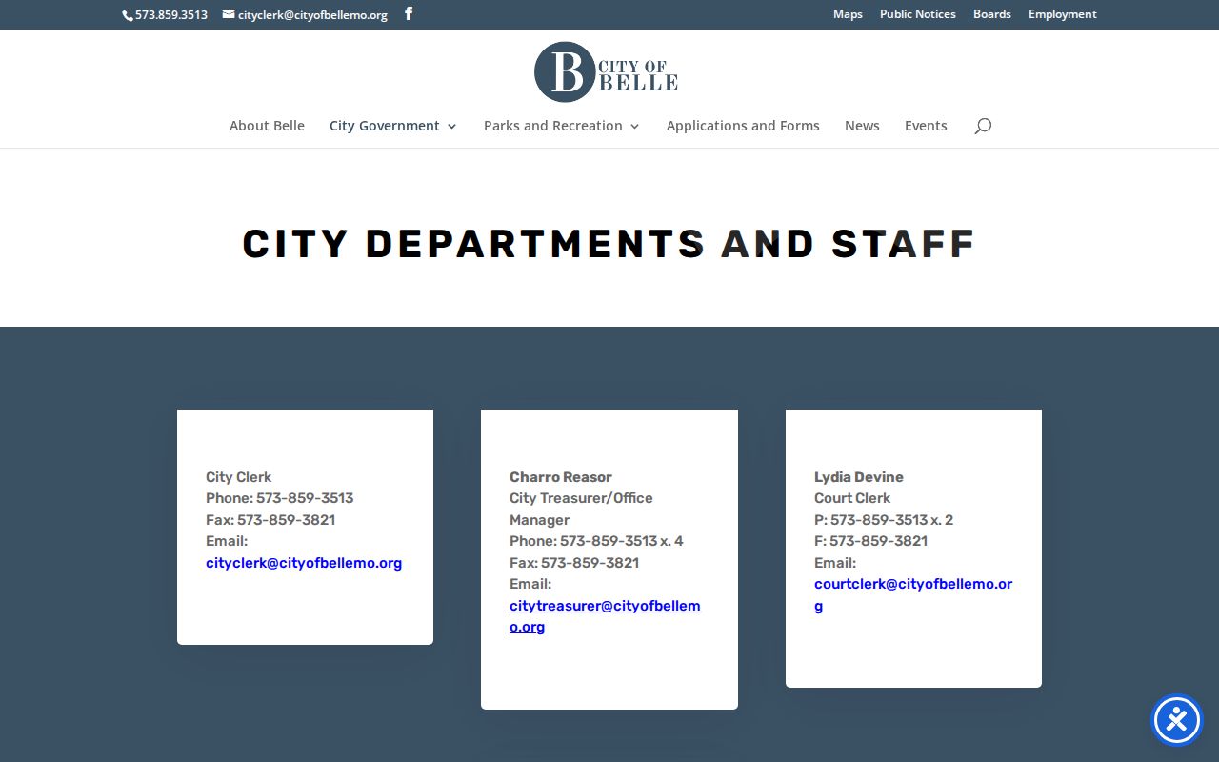Expand the City Government dropdown arrow

click(x=451, y=127)
